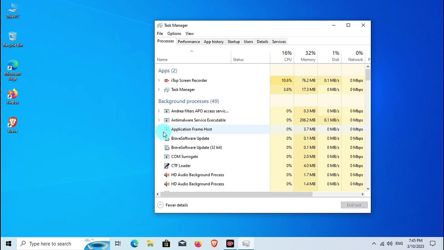444x250 pixels.
Task: Open Mail app from the taskbar
Action: click(x=182, y=244)
